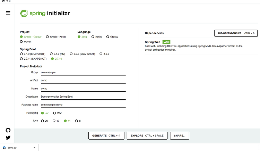The height and width of the screenshot is (151, 260).
Task: Open the hamburger menu
Action: [8, 13]
